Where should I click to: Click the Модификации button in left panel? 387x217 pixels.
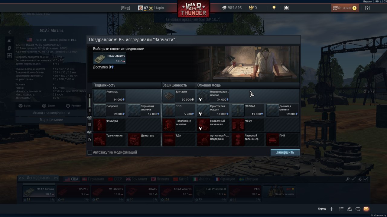point(51,120)
